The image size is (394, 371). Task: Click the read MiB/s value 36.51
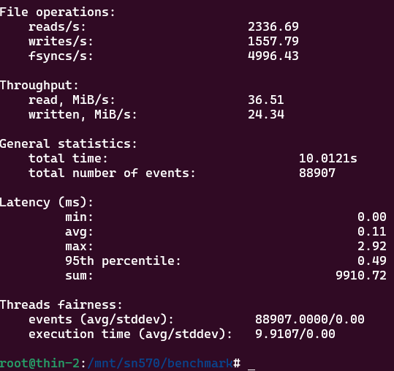266,100
